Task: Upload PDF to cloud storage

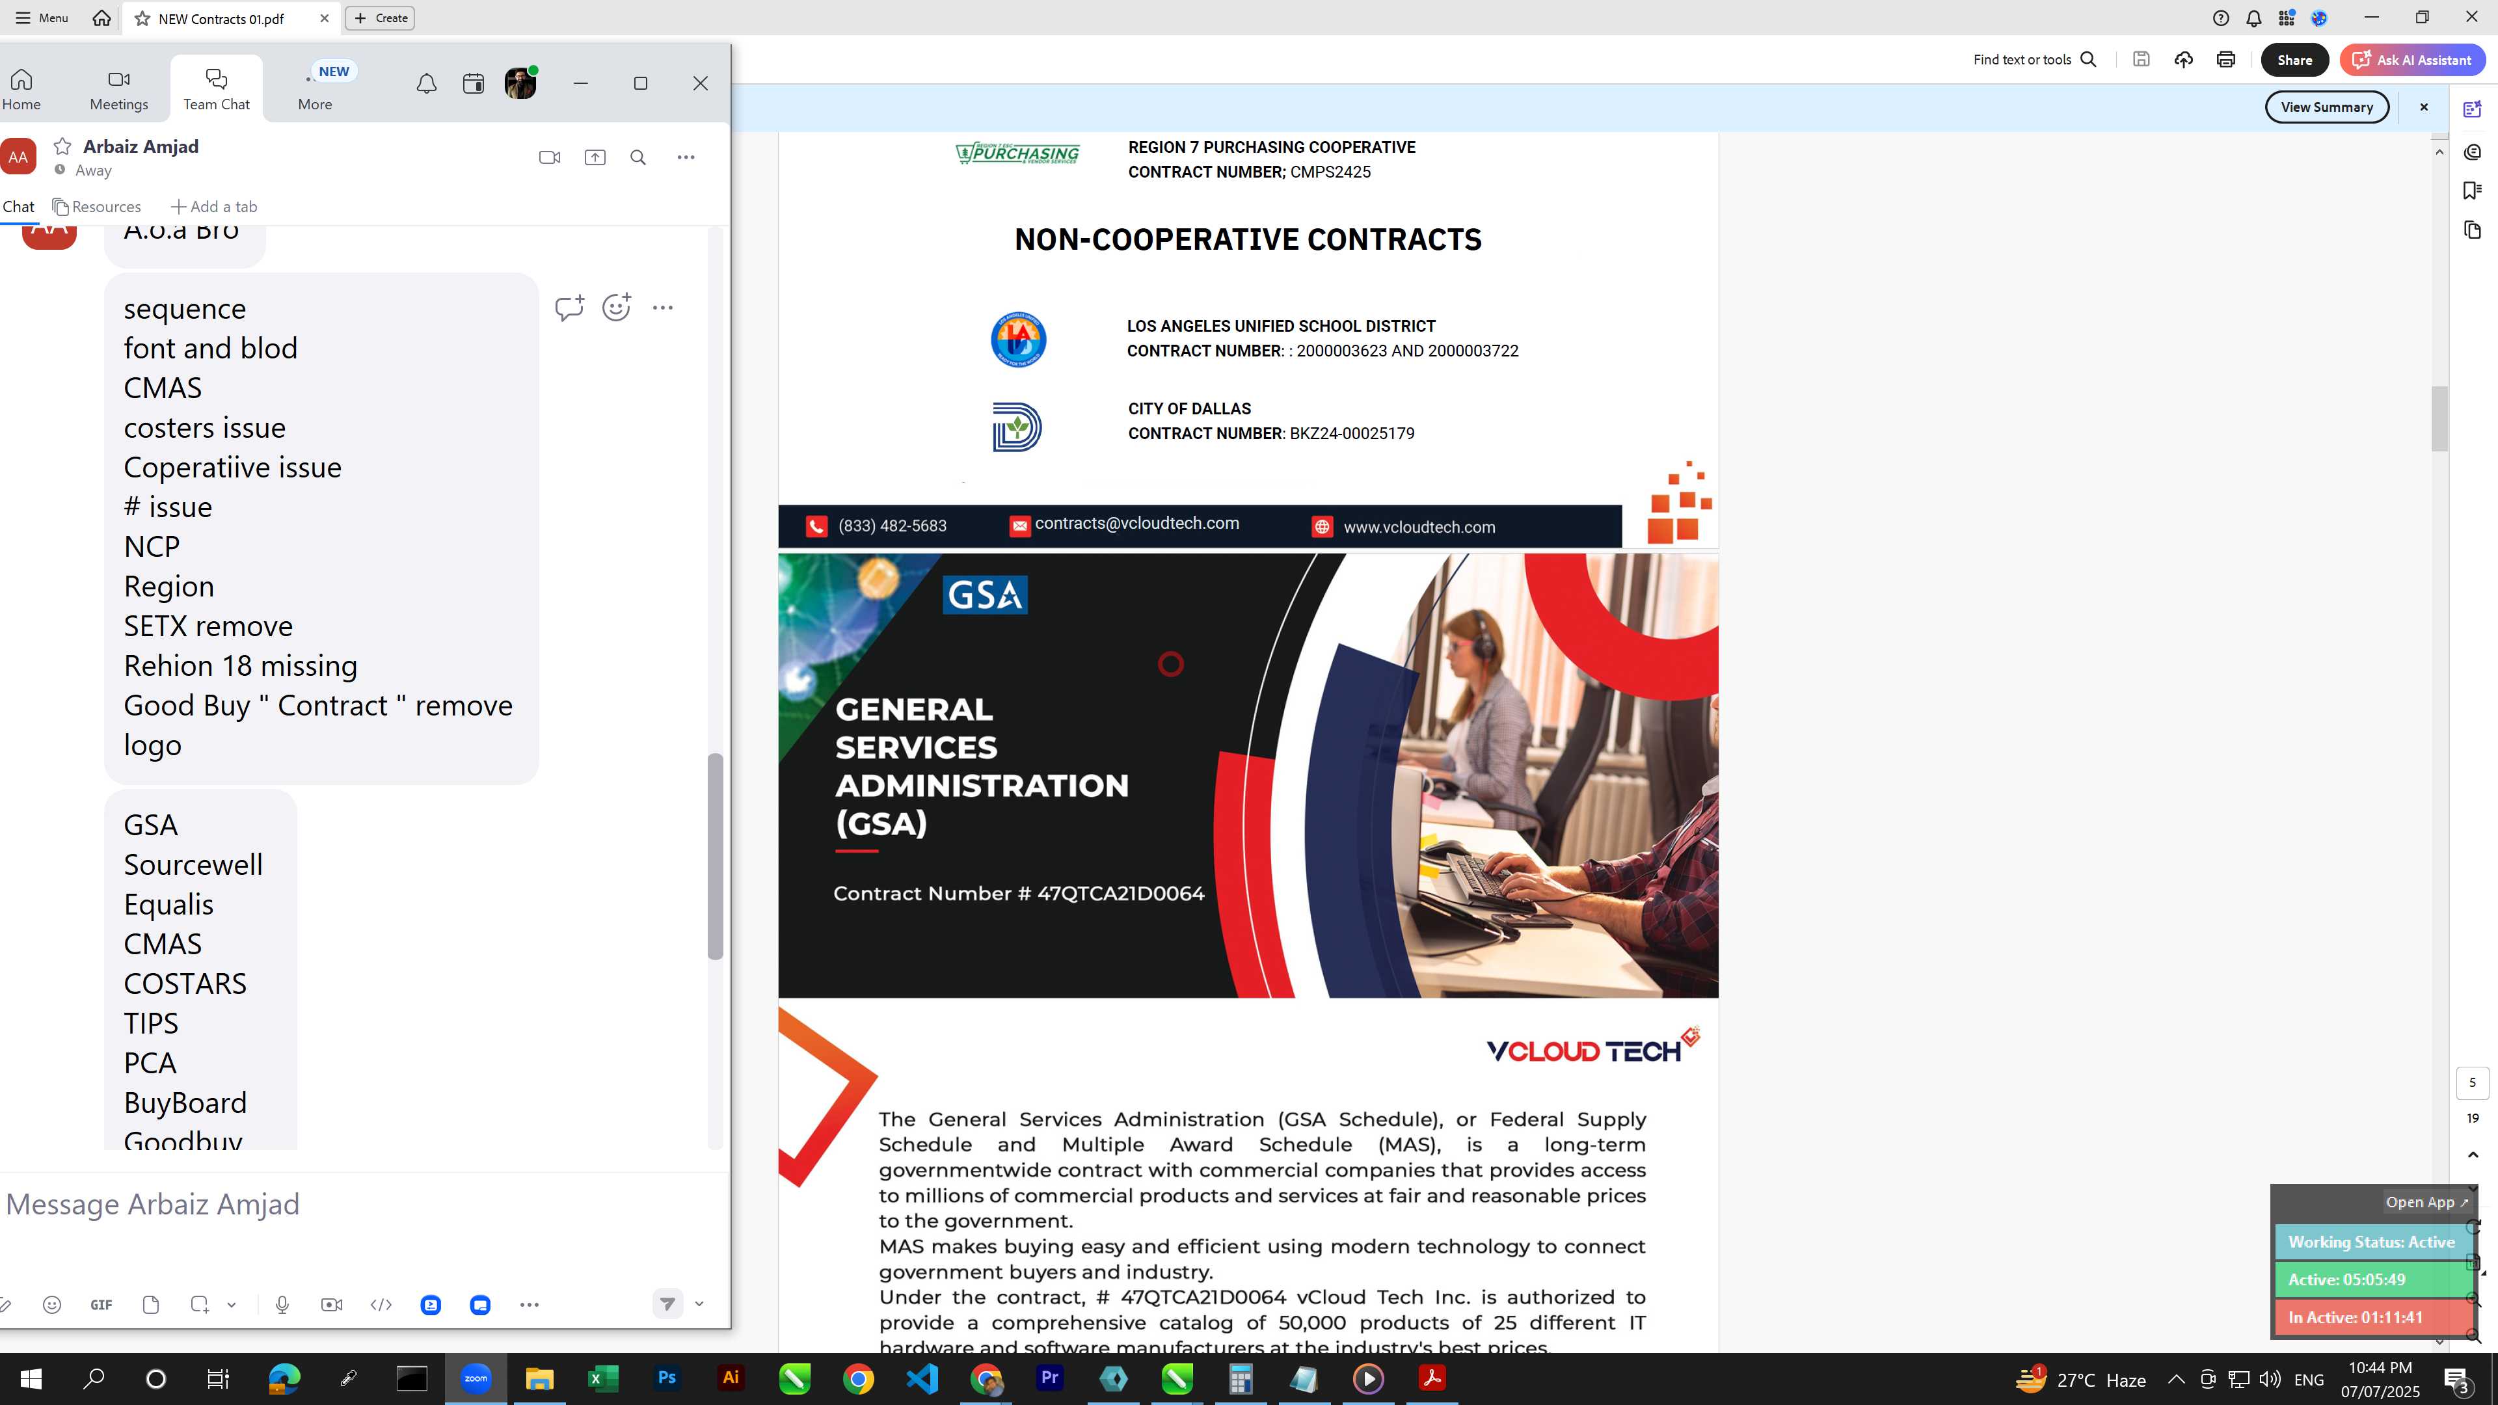Action: [x=2184, y=59]
